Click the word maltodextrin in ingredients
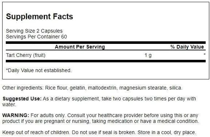 pos(102,88)
